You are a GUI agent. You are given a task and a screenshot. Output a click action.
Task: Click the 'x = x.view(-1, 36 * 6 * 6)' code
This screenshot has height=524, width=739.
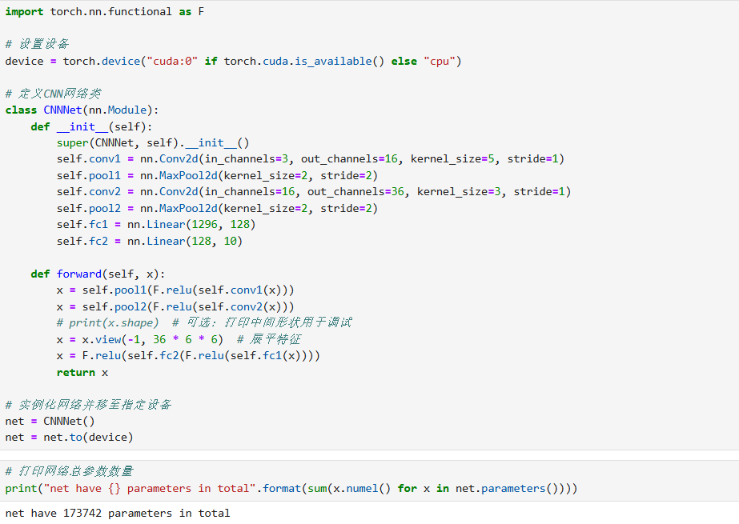click(x=140, y=339)
